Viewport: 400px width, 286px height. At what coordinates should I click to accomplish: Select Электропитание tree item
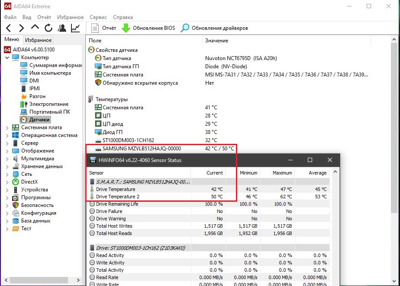[x=49, y=104]
